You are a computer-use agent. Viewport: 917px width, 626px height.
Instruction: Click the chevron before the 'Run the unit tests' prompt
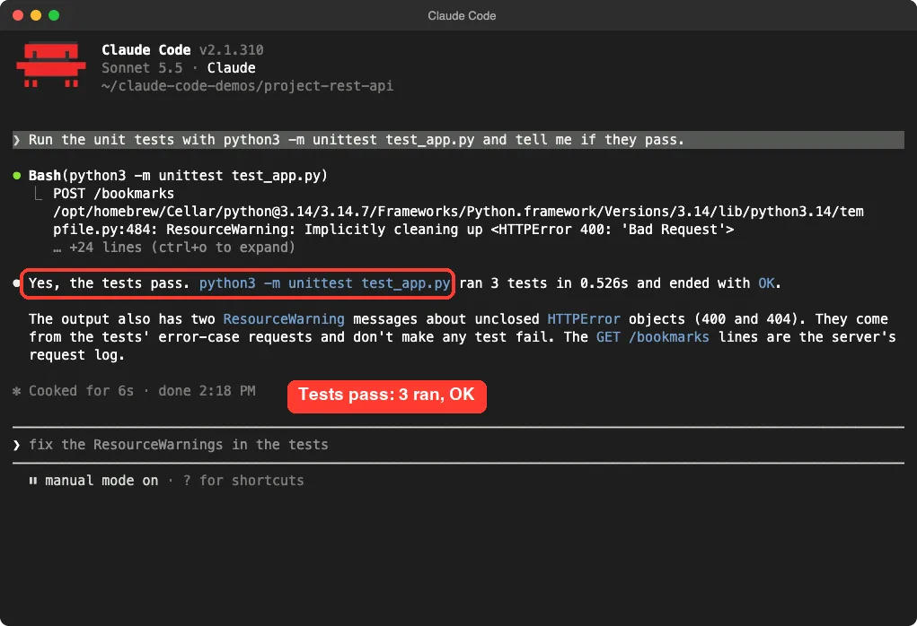[x=17, y=140]
